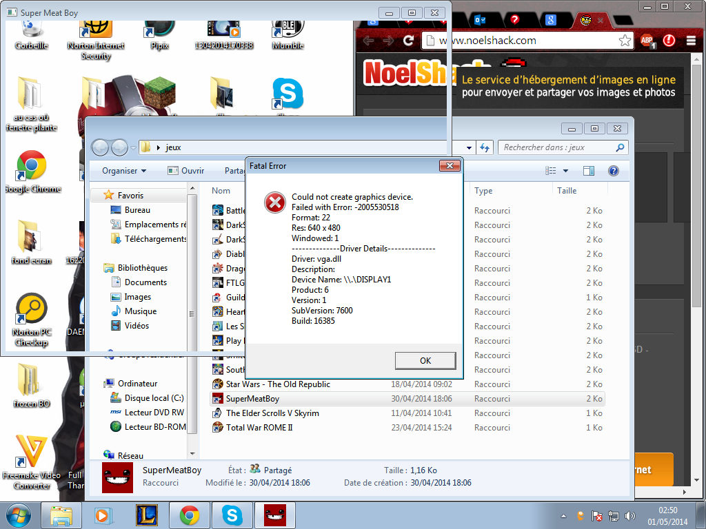
Task: Open the Chrome hamburger menu
Action: point(691,41)
